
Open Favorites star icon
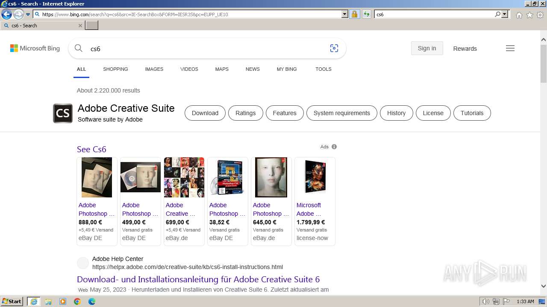pos(529,15)
